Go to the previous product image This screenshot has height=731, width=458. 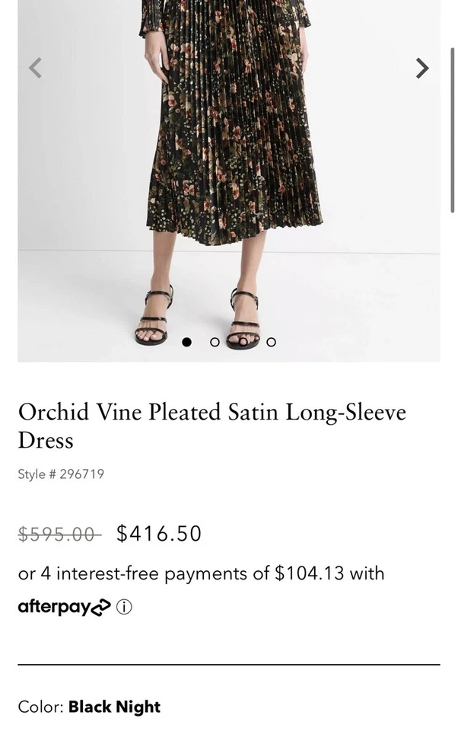click(x=34, y=69)
